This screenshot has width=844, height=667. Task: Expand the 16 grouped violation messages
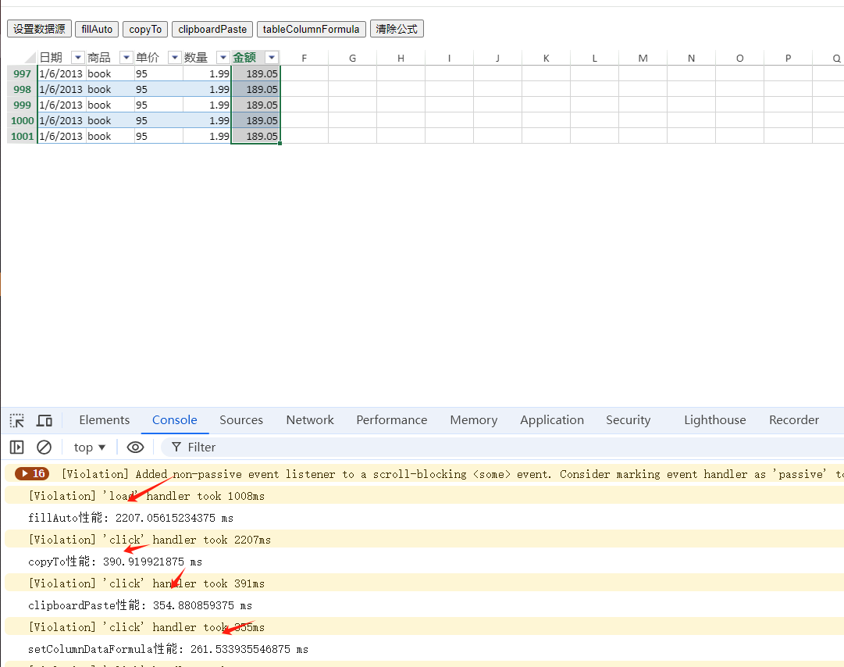[31, 474]
